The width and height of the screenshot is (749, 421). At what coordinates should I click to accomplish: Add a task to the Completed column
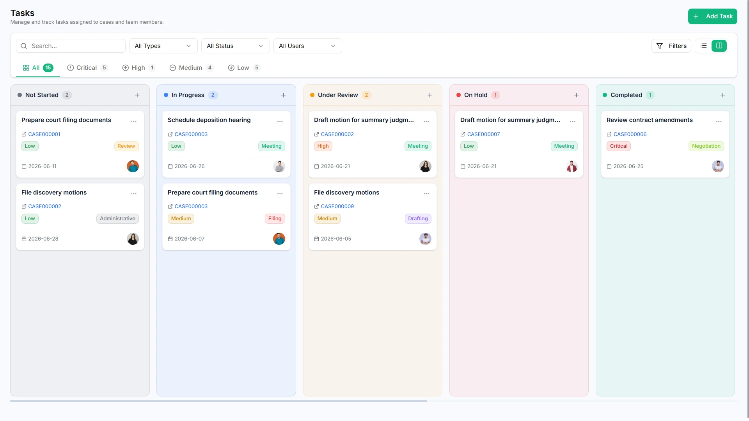tap(723, 95)
